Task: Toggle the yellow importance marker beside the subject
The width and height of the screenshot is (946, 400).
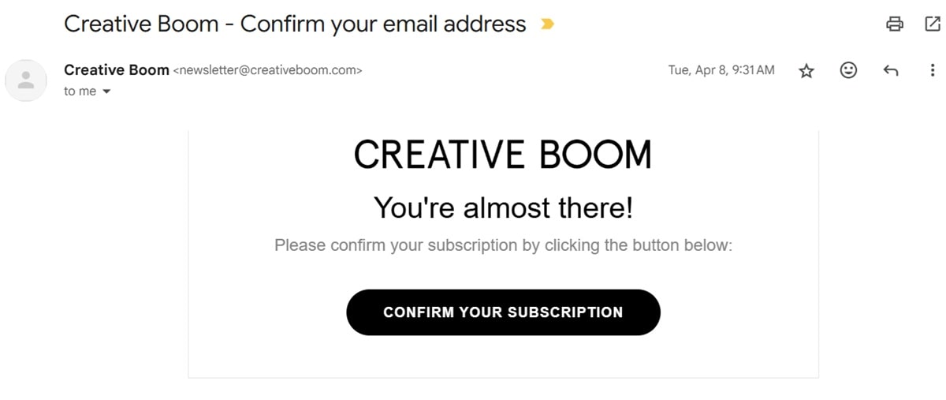Action: pyautogui.click(x=546, y=24)
